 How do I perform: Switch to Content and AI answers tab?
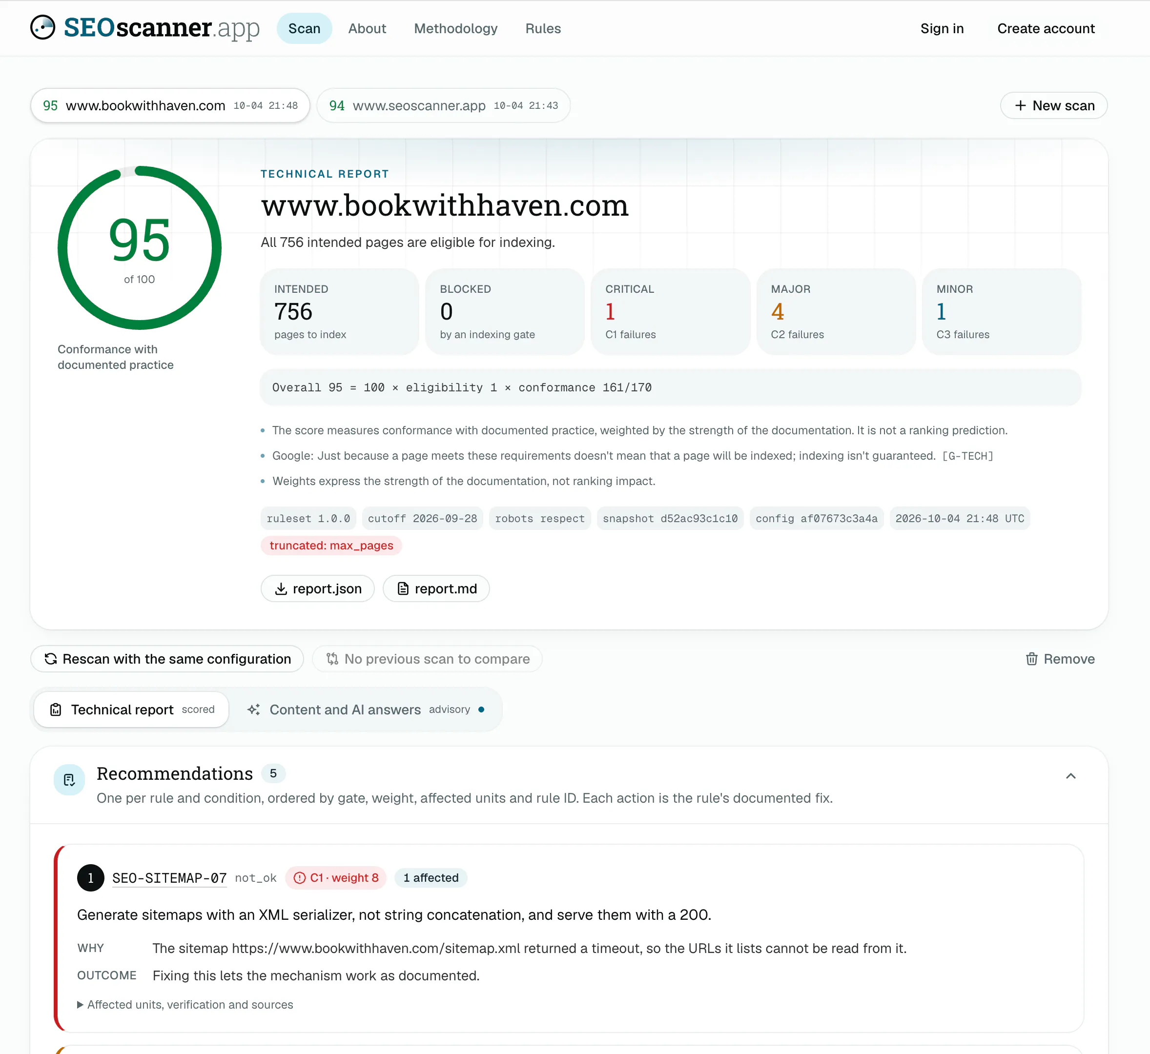[365, 709]
